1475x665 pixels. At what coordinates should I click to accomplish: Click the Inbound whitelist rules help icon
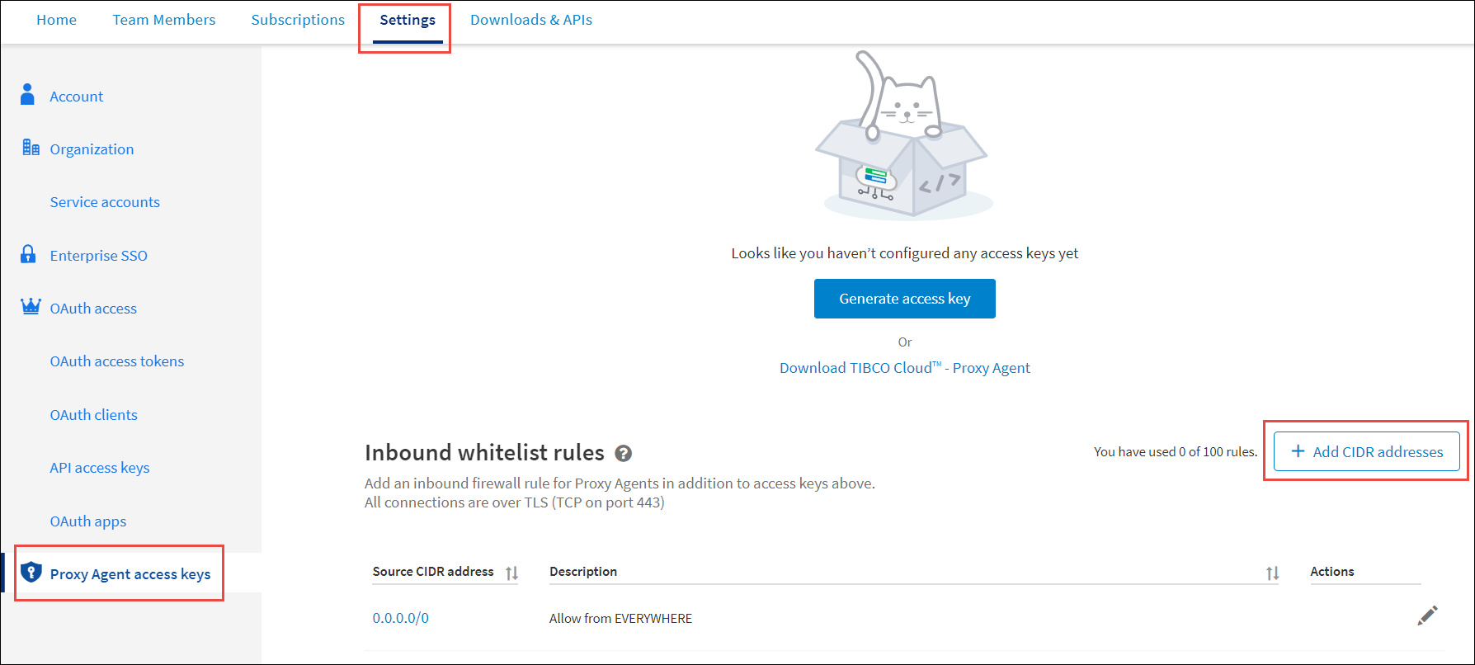[624, 453]
